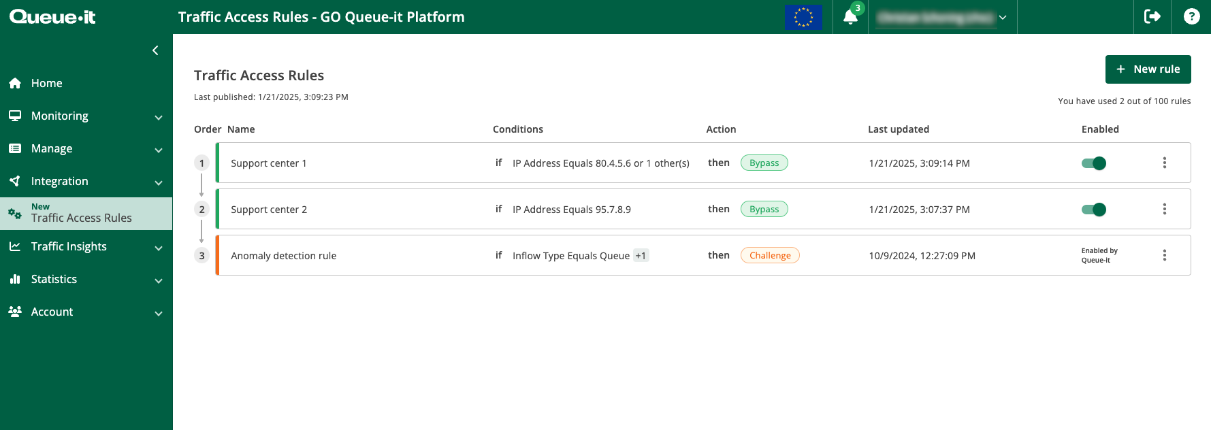Click the Traffic Insights chart icon
1211x430 pixels.
pyautogui.click(x=15, y=246)
